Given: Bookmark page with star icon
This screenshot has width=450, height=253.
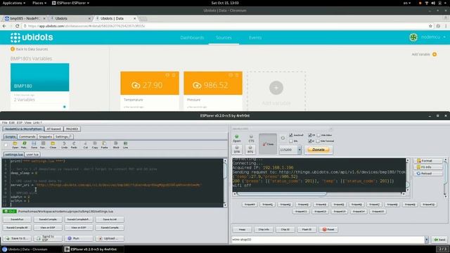Looking at the screenshot, I should (430, 26).
